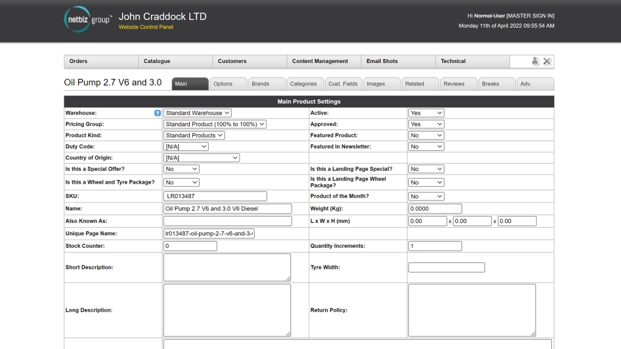Expand the Pricing Group dropdown
Viewport: 621px width, 349px height.
tap(215, 124)
